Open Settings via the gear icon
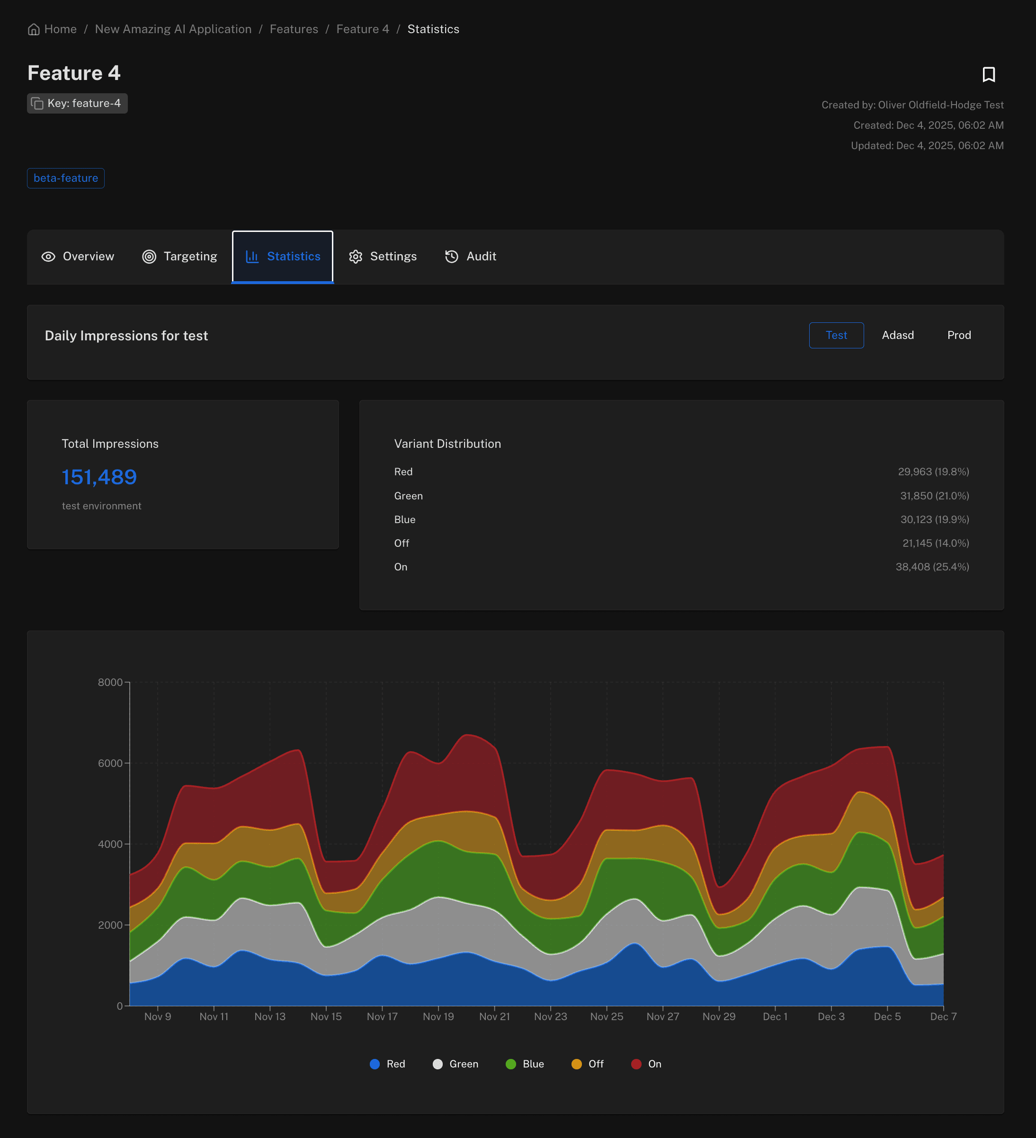The height and width of the screenshot is (1138, 1036). coord(356,256)
